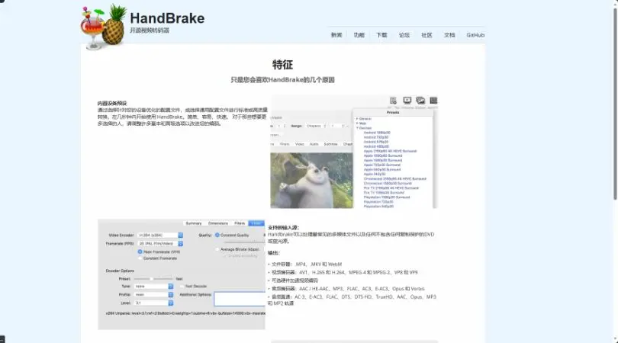Open the 新闻 navigation item
The width and height of the screenshot is (618, 343).
[336, 35]
